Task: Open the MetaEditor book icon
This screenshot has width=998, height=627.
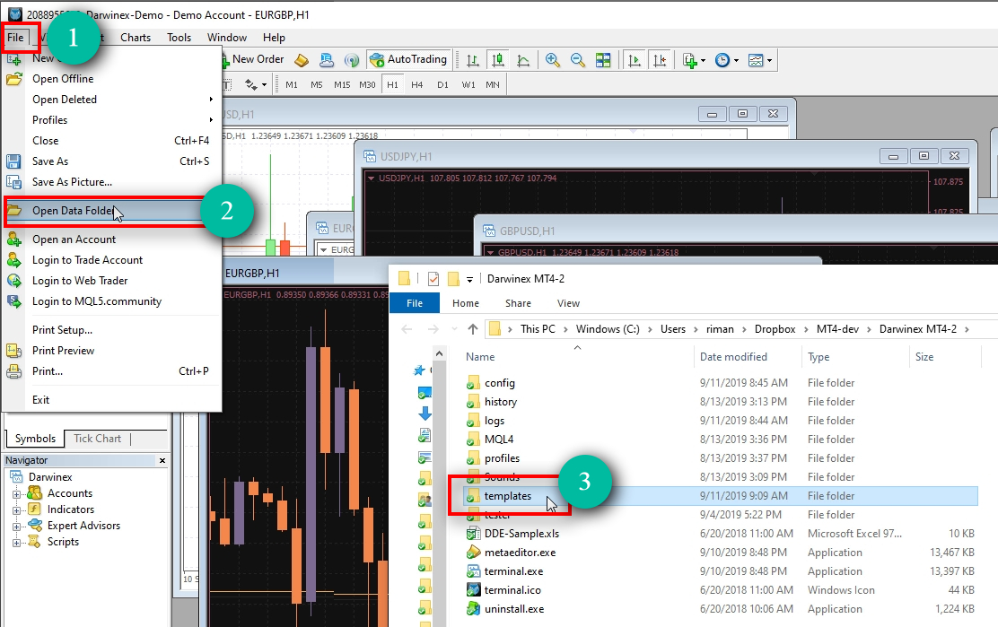Action: tap(302, 60)
